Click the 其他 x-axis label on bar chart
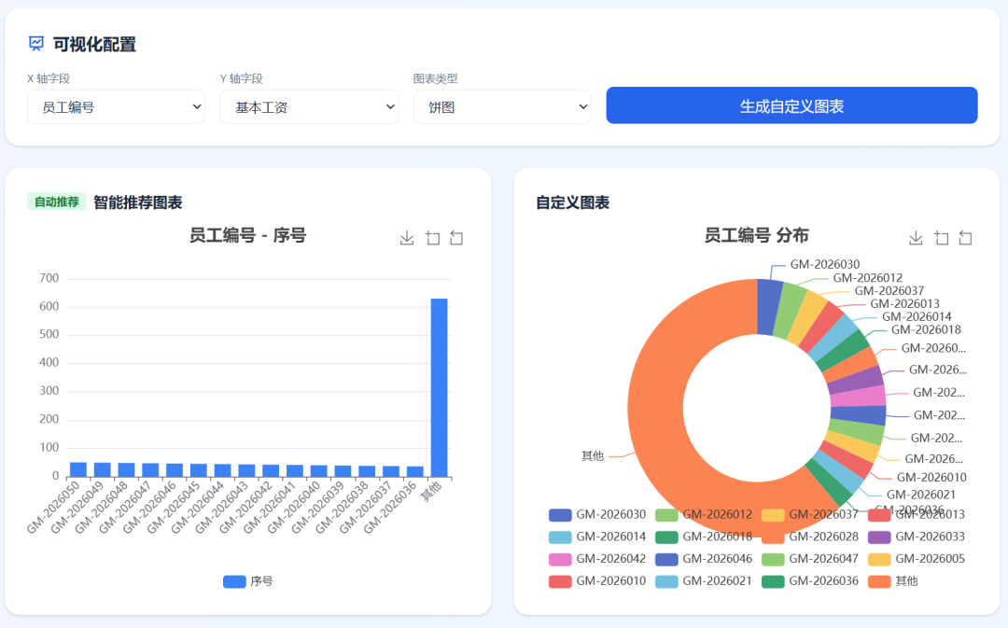Screen dimensions: 1008x628 pyautogui.click(x=431, y=491)
